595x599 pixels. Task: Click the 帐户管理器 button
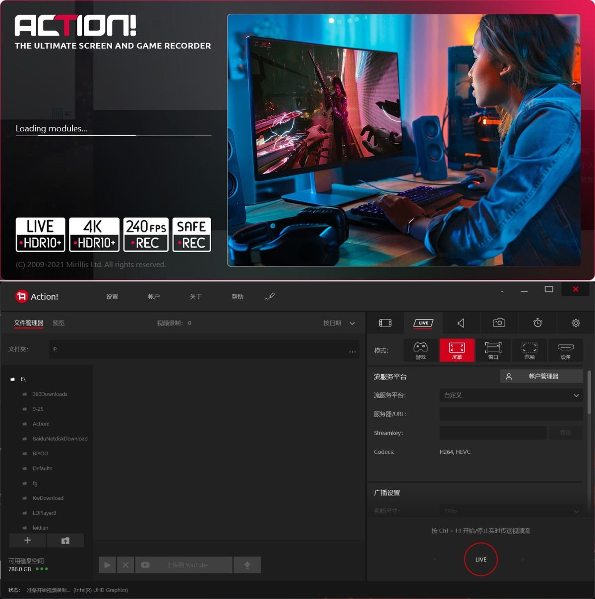tap(541, 377)
